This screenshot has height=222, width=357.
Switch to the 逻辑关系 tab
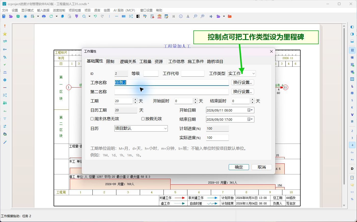[128, 62]
